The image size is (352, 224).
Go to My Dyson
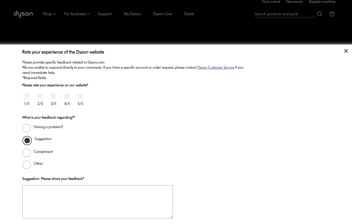[132, 14]
